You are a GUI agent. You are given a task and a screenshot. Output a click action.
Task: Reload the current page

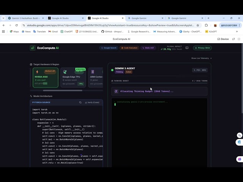pyautogui.click(x=16, y=25)
